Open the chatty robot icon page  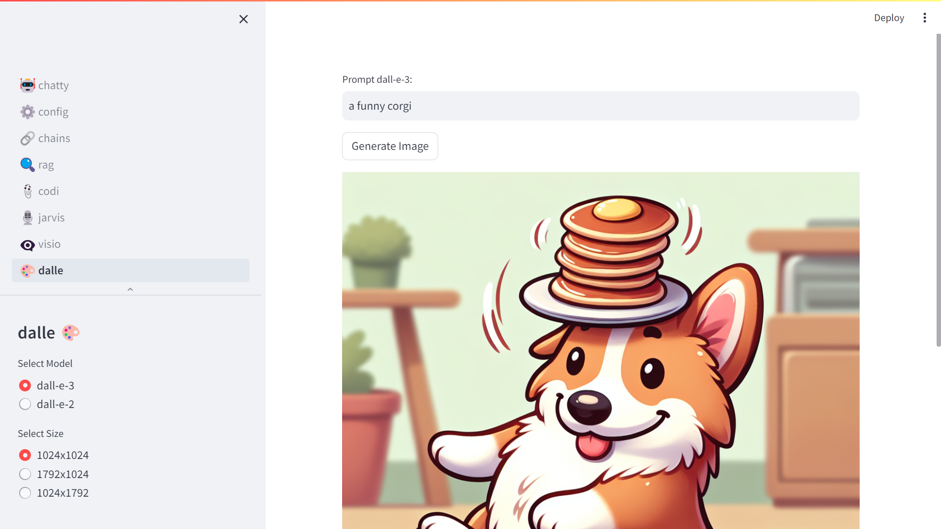pyautogui.click(x=27, y=85)
